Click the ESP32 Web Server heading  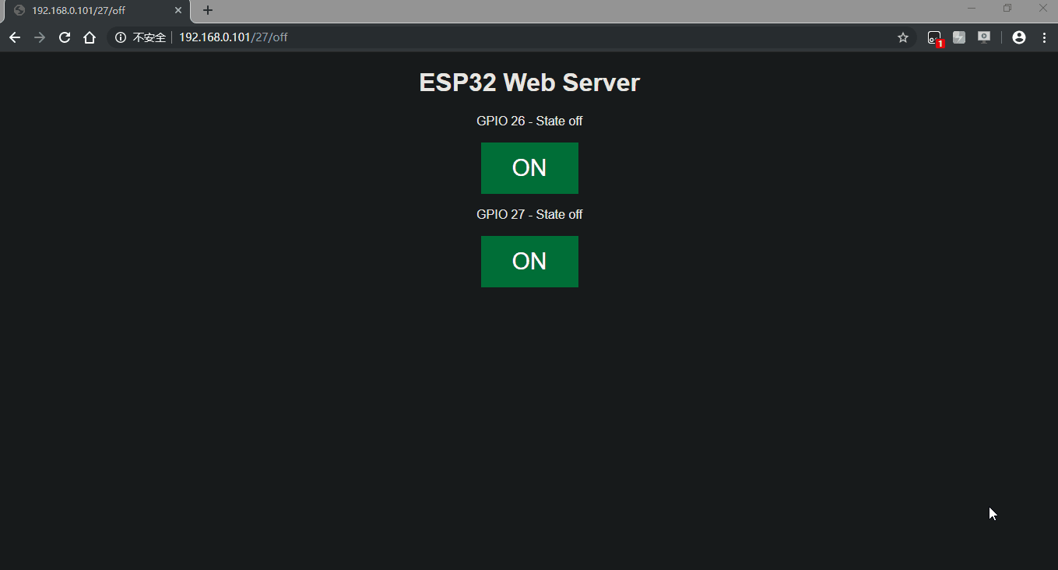(529, 83)
